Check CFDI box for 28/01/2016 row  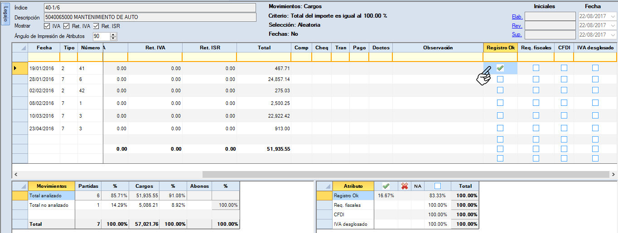click(564, 79)
